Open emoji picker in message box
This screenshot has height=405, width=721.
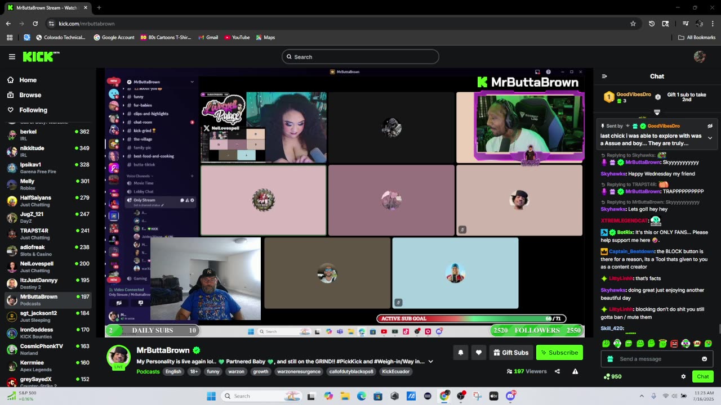coord(704,359)
